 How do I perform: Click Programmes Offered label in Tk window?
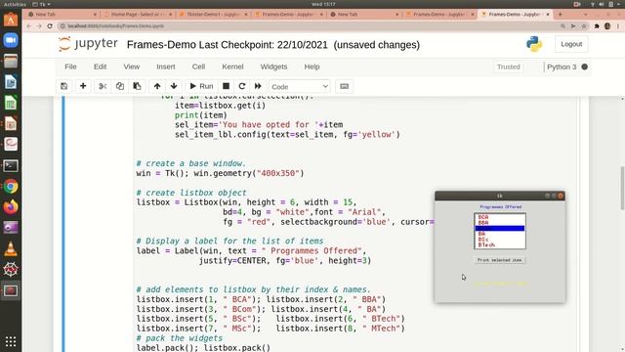[x=501, y=206]
